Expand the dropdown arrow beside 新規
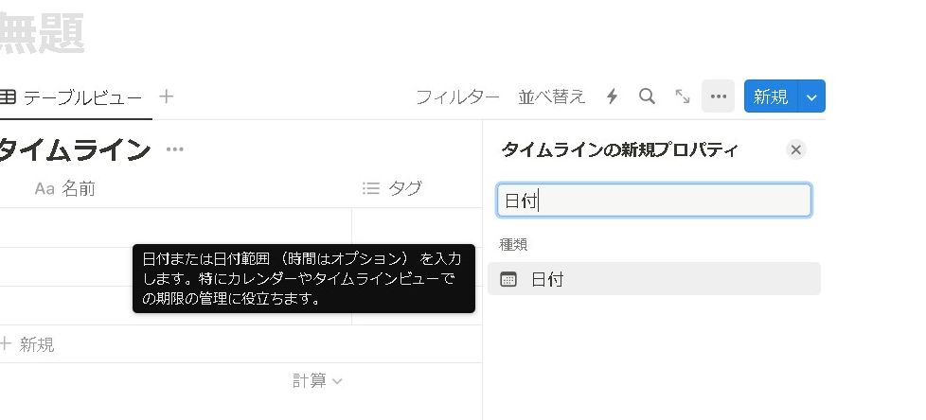Viewport: 926px width, 420px height. [x=812, y=97]
